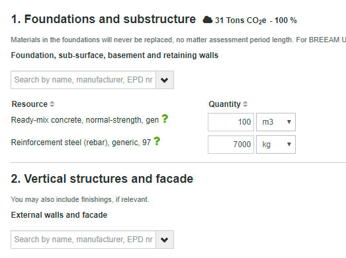
Task: Sort by Resource column arrows
Action: pos(52,104)
